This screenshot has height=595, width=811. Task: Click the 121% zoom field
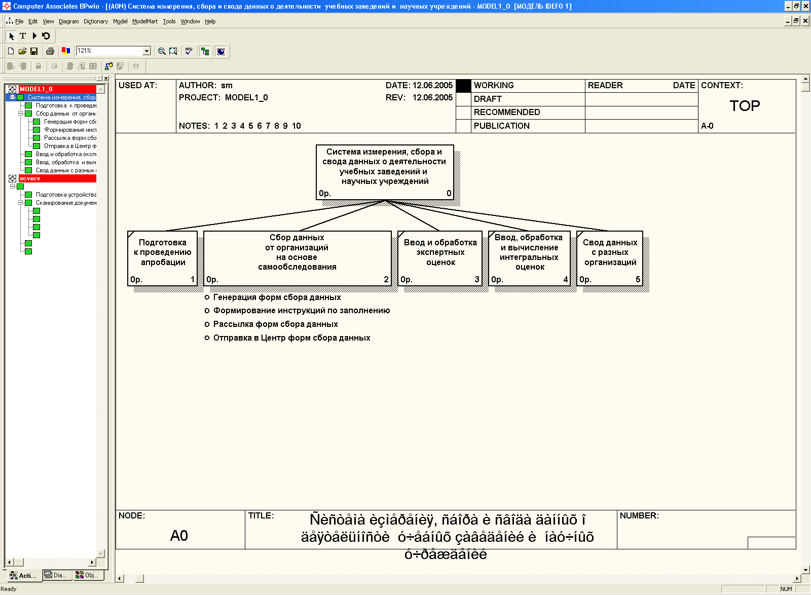109,51
